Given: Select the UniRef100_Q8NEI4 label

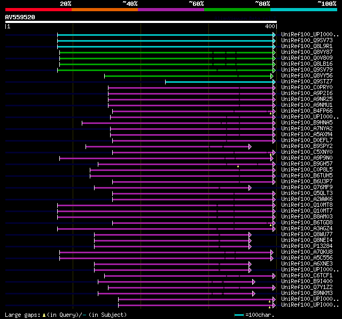Looking at the screenshot, I should click(x=307, y=240).
